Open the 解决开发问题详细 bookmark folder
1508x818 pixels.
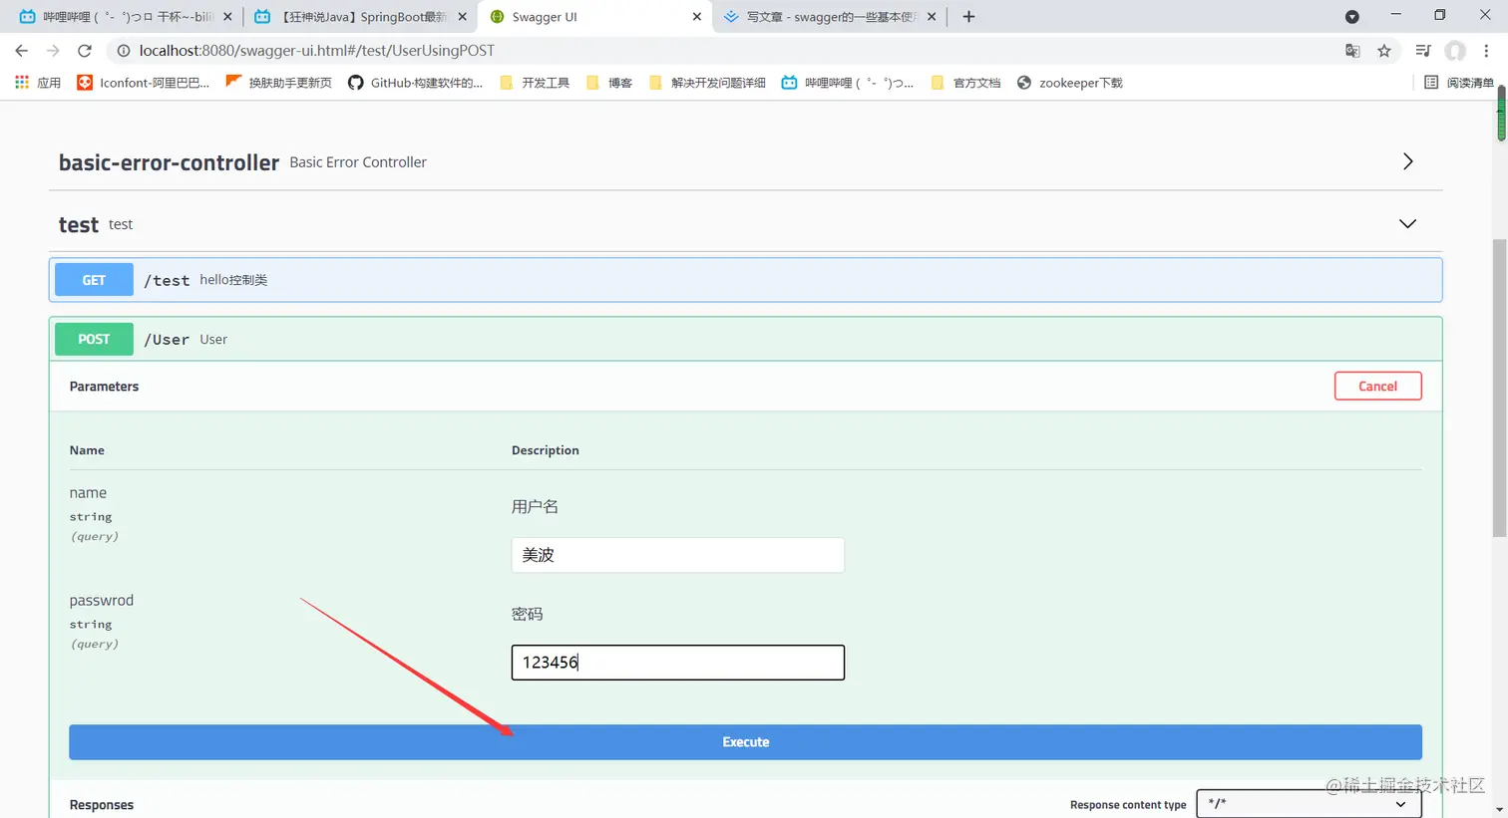point(707,83)
